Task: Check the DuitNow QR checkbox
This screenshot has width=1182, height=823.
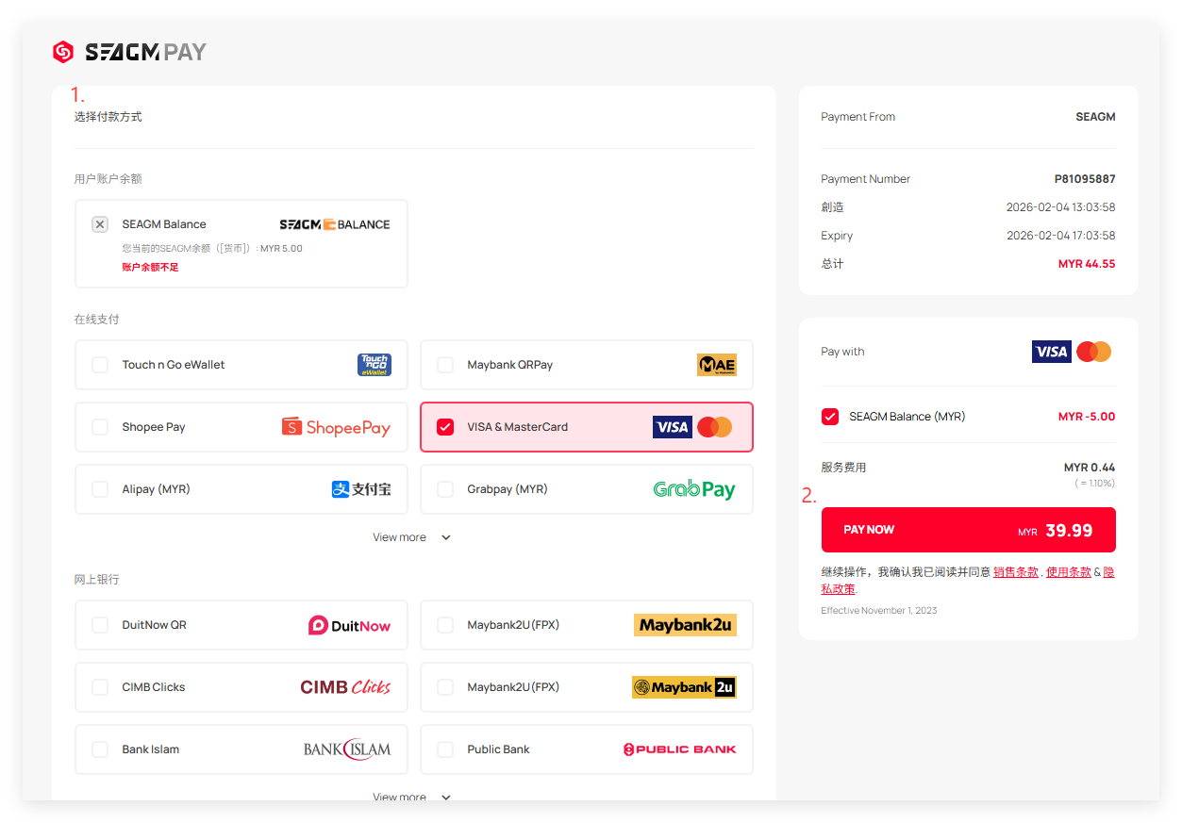Action: (100, 625)
